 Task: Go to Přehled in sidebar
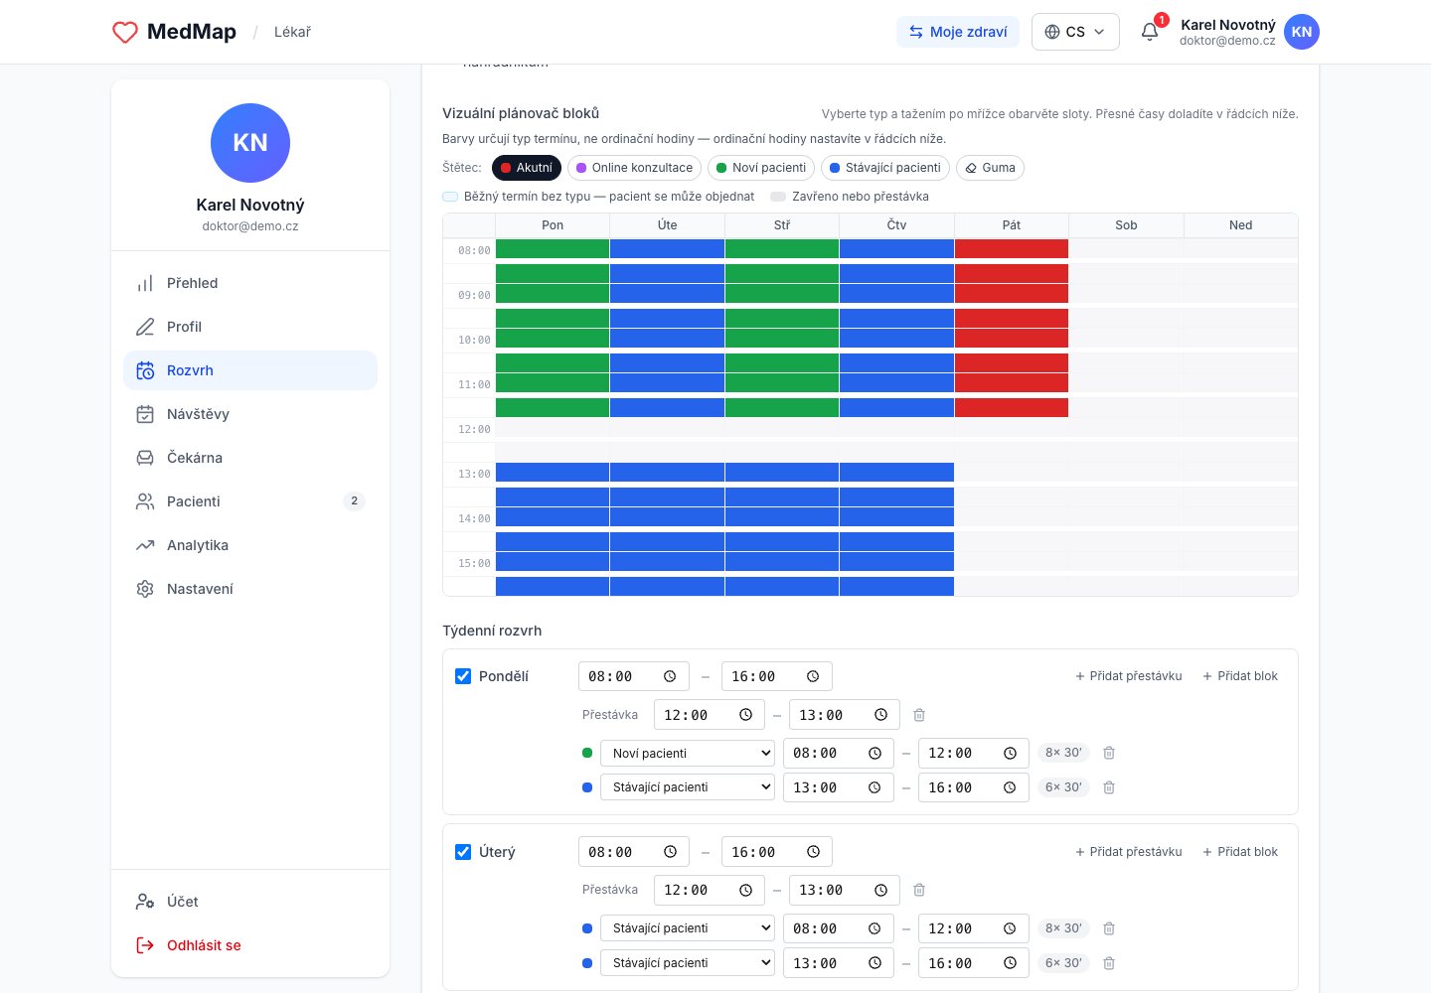(x=250, y=283)
